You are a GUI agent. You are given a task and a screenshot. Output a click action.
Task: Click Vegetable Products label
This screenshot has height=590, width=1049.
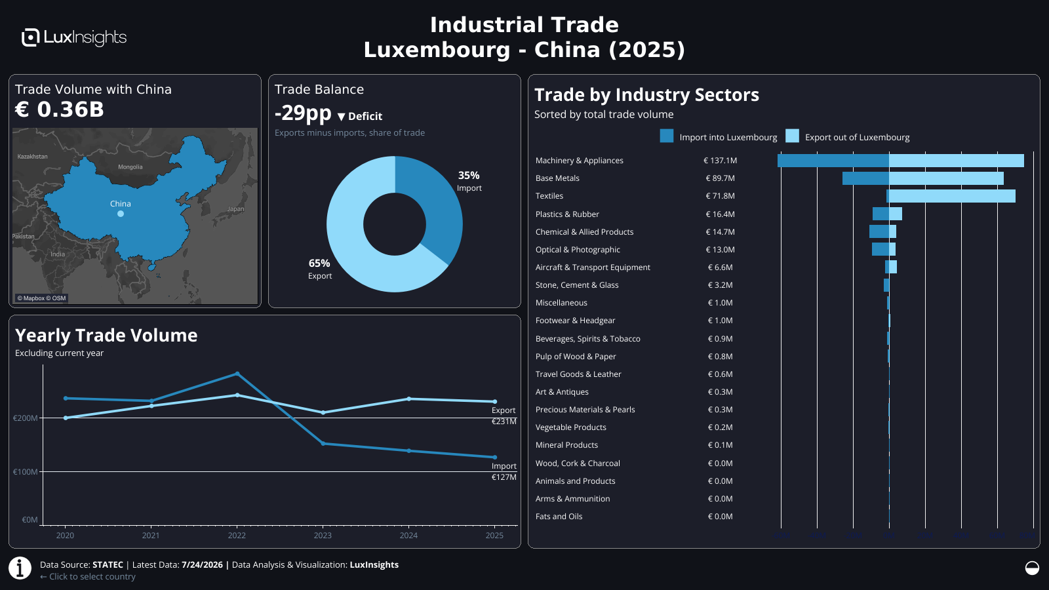point(571,427)
